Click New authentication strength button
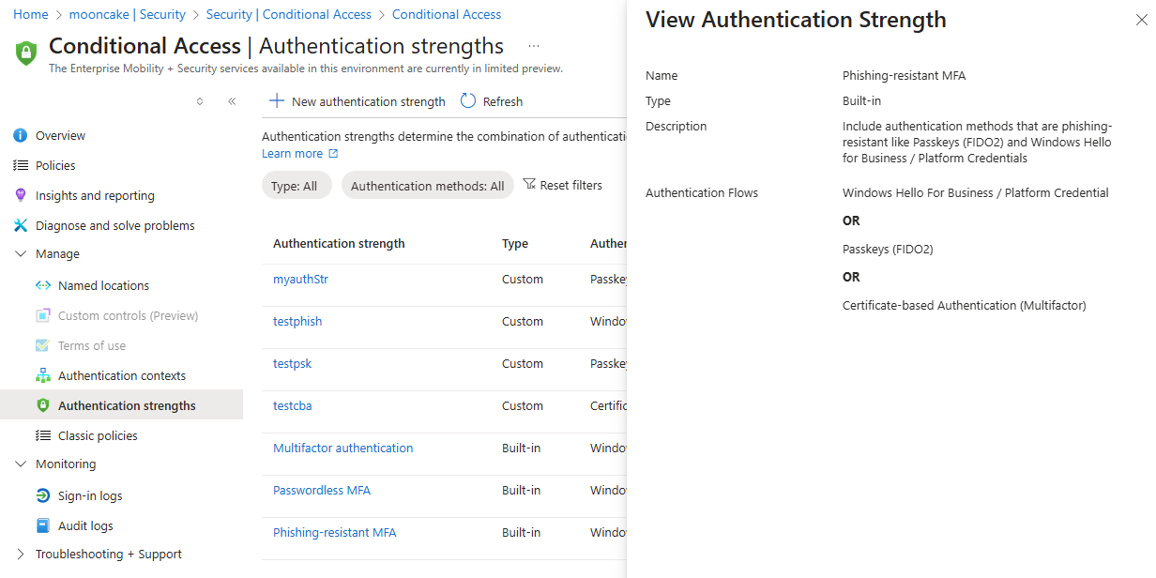1156x578 pixels. tap(357, 101)
